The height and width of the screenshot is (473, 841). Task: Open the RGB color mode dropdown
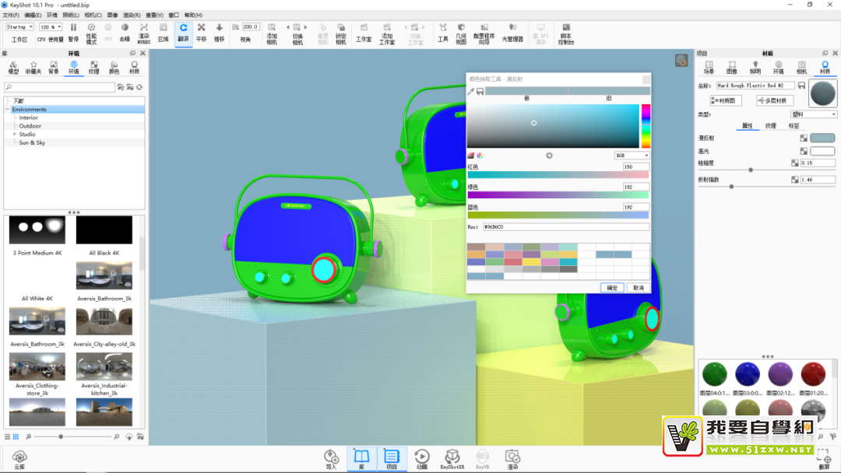(x=632, y=156)
